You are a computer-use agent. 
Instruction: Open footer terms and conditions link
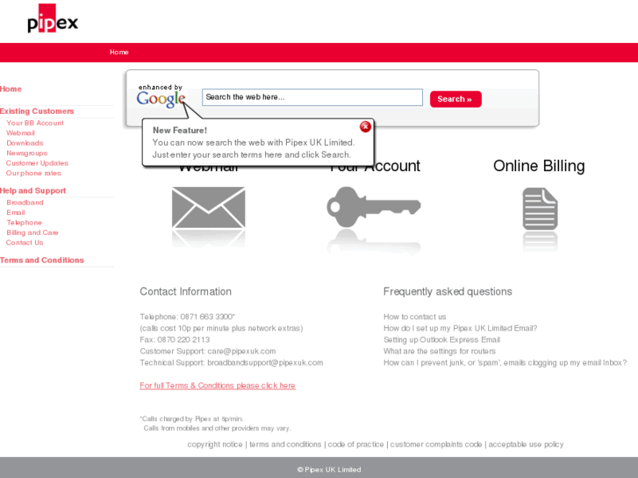click(x=285, y=445)
